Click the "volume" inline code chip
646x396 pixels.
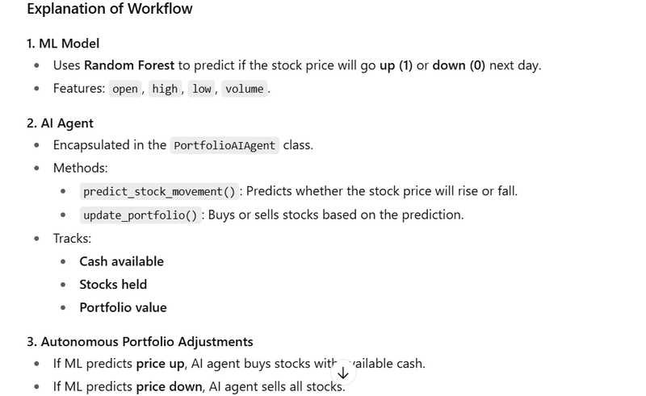click(244, 89)
